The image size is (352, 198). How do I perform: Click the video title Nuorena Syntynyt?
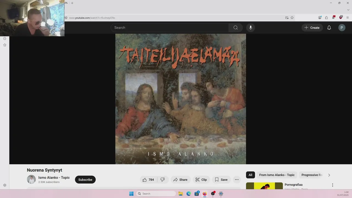coord(45,170)
